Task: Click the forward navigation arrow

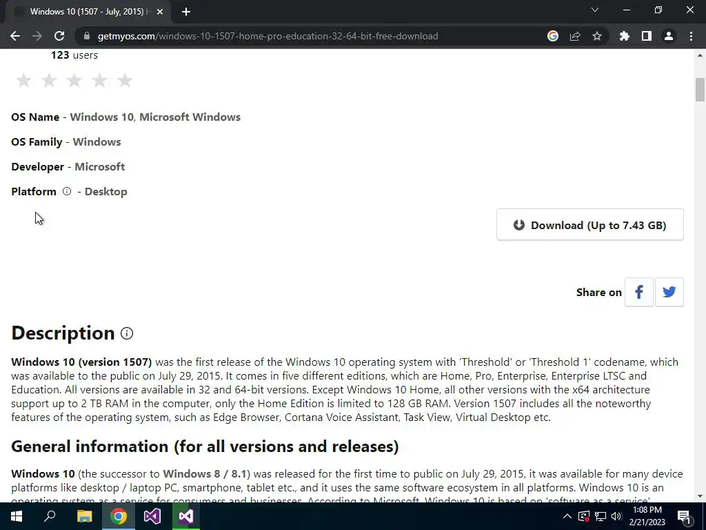Action: (x=37, y=36)
